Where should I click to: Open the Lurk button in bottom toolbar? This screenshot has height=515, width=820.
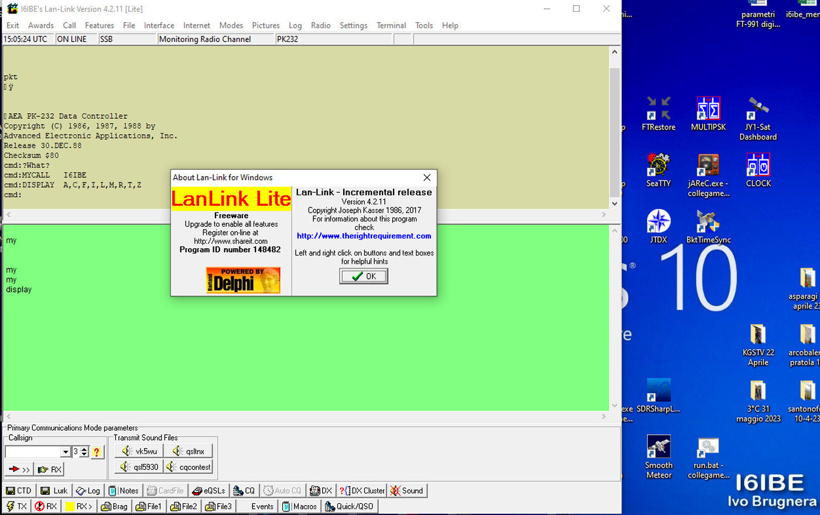(x=54, y=491)
